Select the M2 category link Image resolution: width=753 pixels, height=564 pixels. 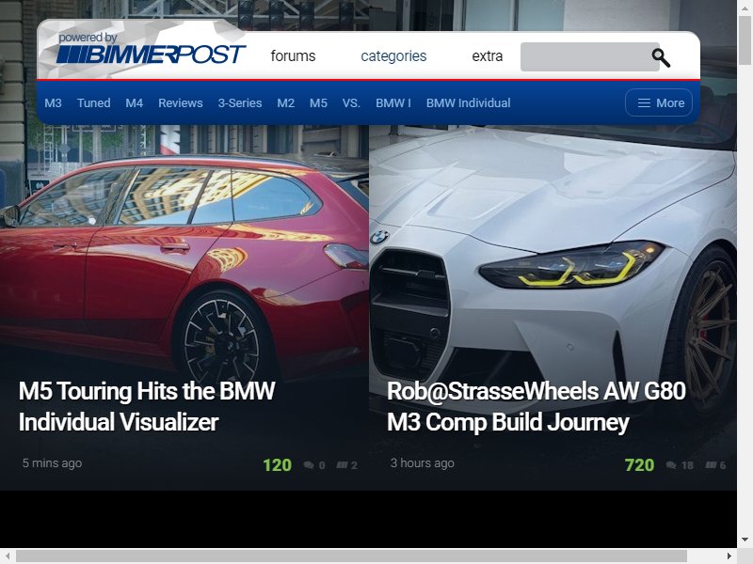pos(286,103)
